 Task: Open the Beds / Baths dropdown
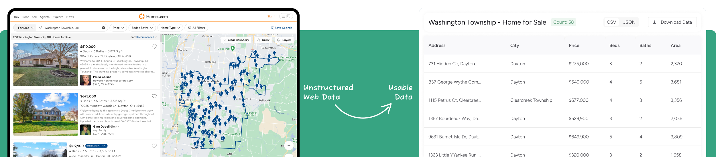click(142, 28)
